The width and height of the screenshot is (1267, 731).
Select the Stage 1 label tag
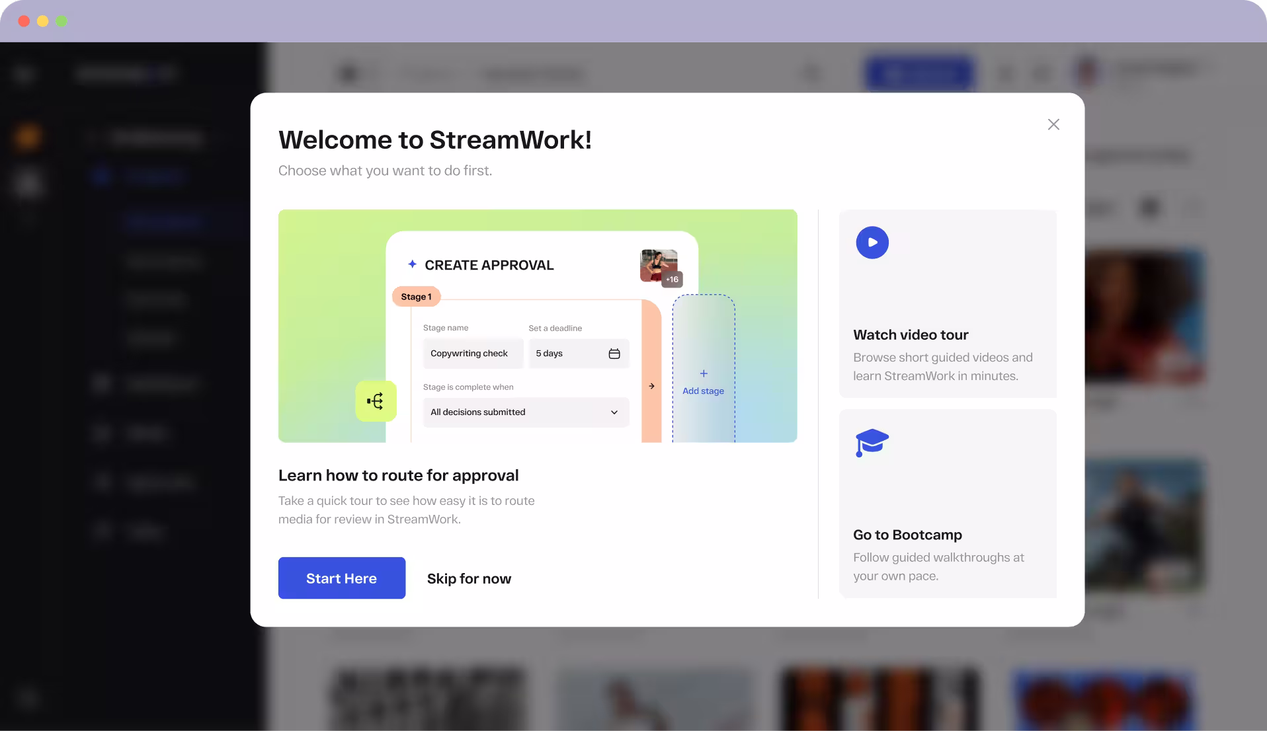(x=416, y=297)
